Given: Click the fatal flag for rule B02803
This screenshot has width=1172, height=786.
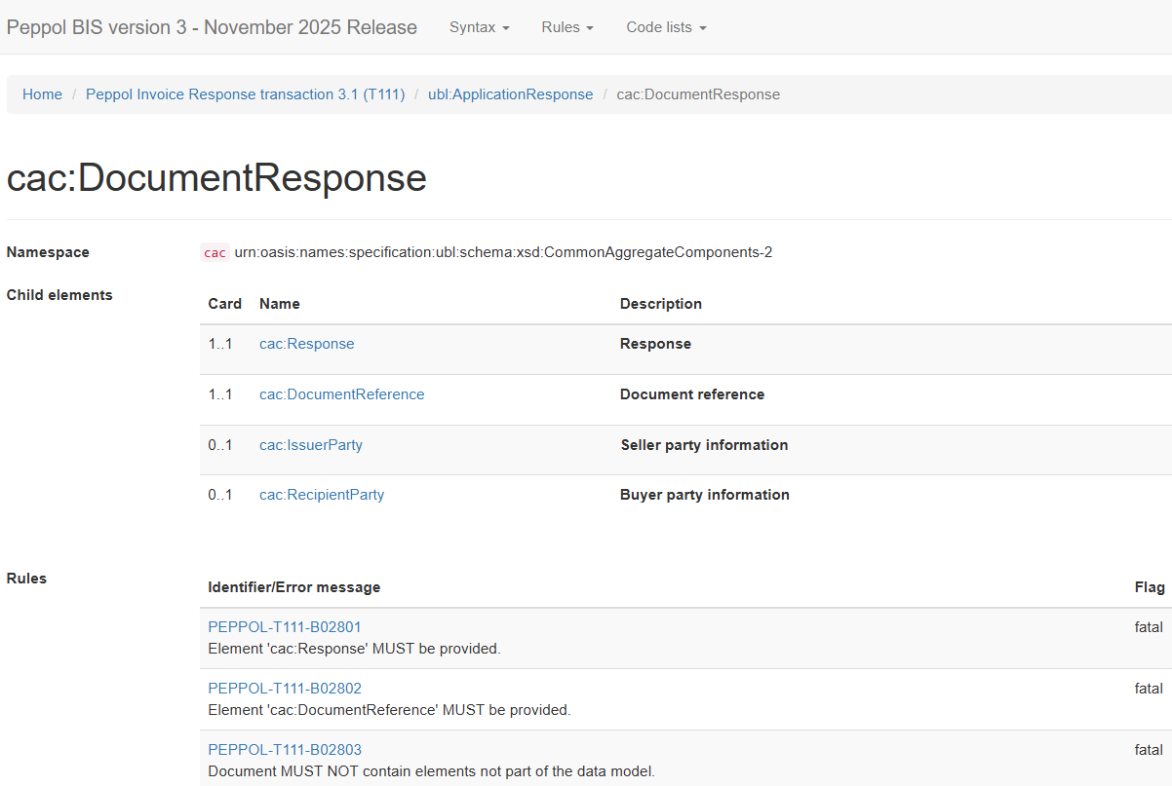Looking at the screenshot, I should click(x=1149, y=750).
